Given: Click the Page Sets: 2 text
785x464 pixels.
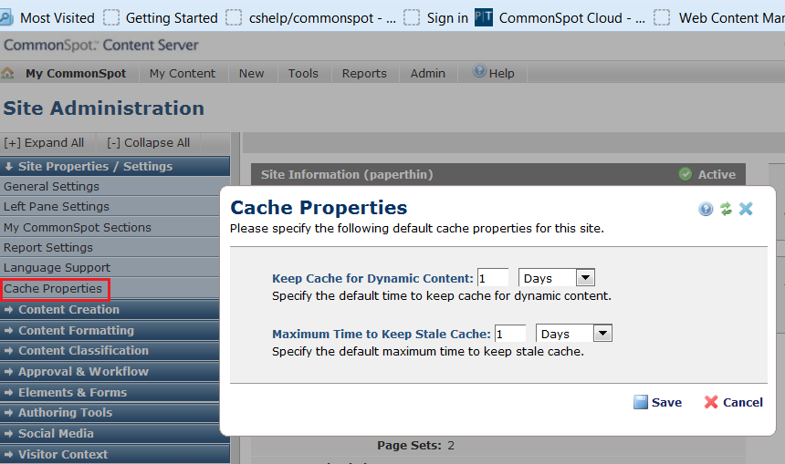Looking at the screenshot, I should [x=415, y=446].
